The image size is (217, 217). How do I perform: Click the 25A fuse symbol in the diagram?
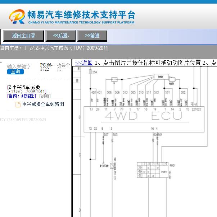point(90,72)
